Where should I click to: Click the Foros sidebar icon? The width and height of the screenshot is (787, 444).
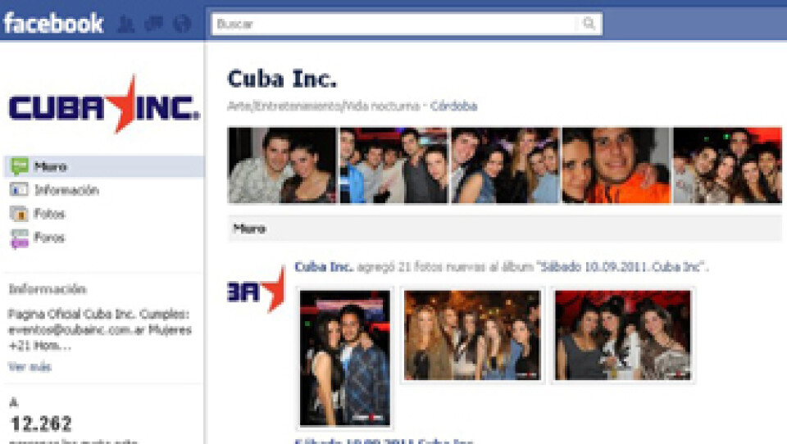point(19,238)
